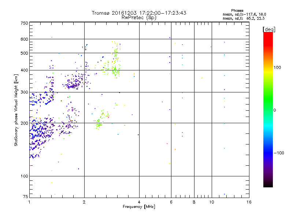Viewport: 293px width, 220px height.
Task: Click the x-axis tick label "1"
Action: [x=29, y=202]
